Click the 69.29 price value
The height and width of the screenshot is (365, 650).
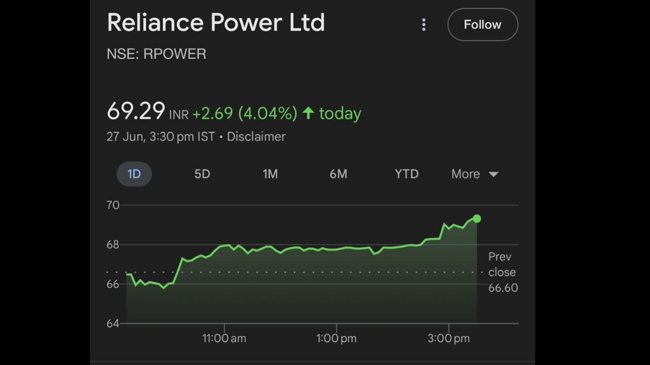(x=136, y=111)
